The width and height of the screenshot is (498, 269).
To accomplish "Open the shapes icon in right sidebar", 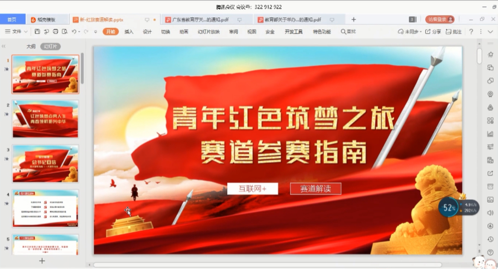I will coord(490,81).
